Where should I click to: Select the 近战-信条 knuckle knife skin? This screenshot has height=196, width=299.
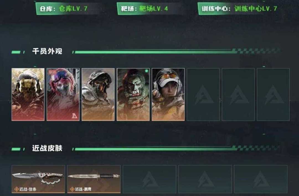pos(38,179)
